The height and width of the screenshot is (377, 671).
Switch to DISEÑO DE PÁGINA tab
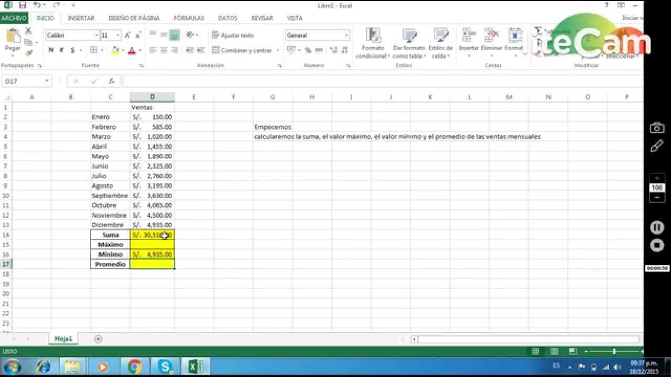[134, 18]
